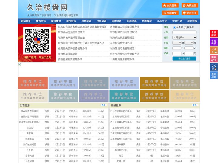Open the QQ群 side floating icon

tap(214, 67)
